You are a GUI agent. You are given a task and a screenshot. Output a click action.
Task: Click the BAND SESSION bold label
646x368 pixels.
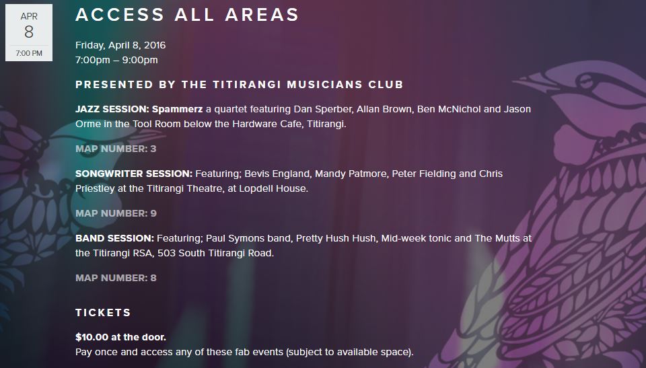114,238
